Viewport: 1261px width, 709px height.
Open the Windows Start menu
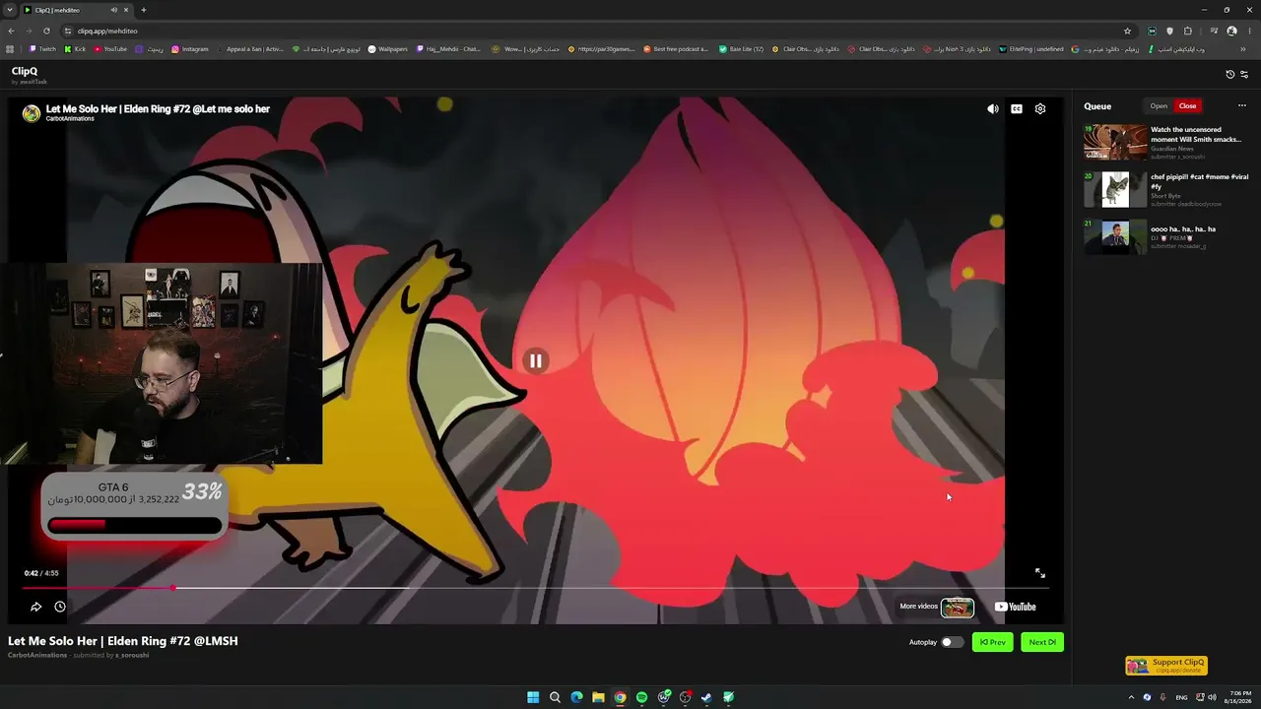pyautogui.click(x=533, y=697)
